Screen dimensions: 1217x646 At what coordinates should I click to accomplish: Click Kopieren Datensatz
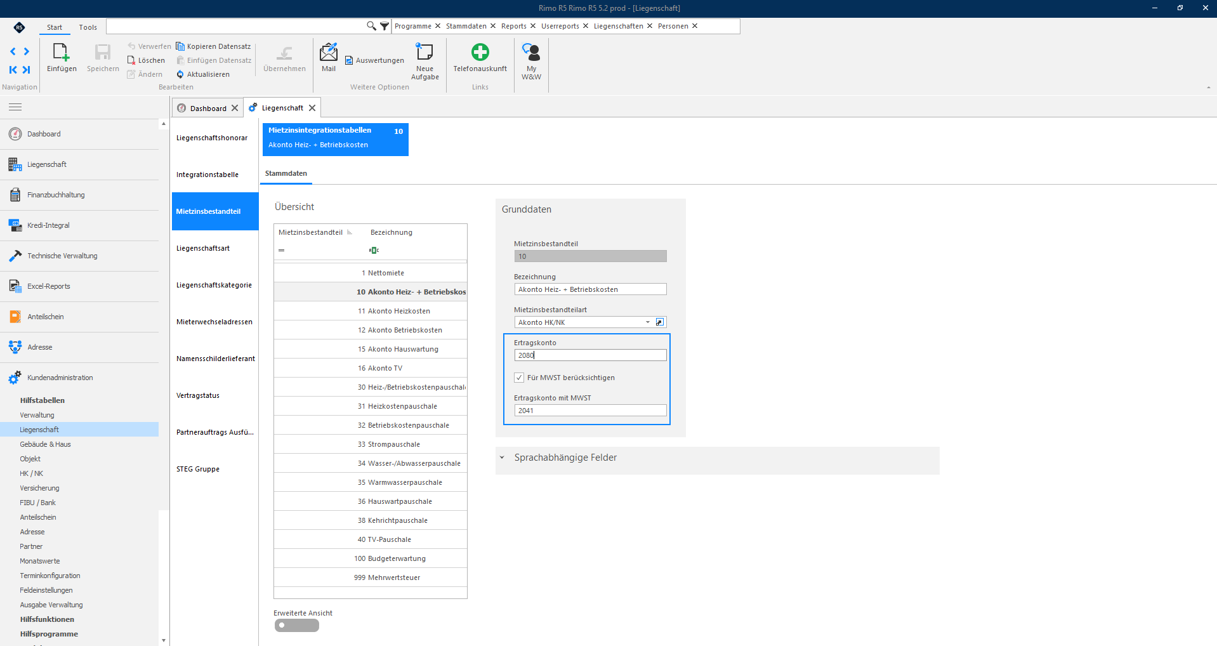tap(213, 46)
